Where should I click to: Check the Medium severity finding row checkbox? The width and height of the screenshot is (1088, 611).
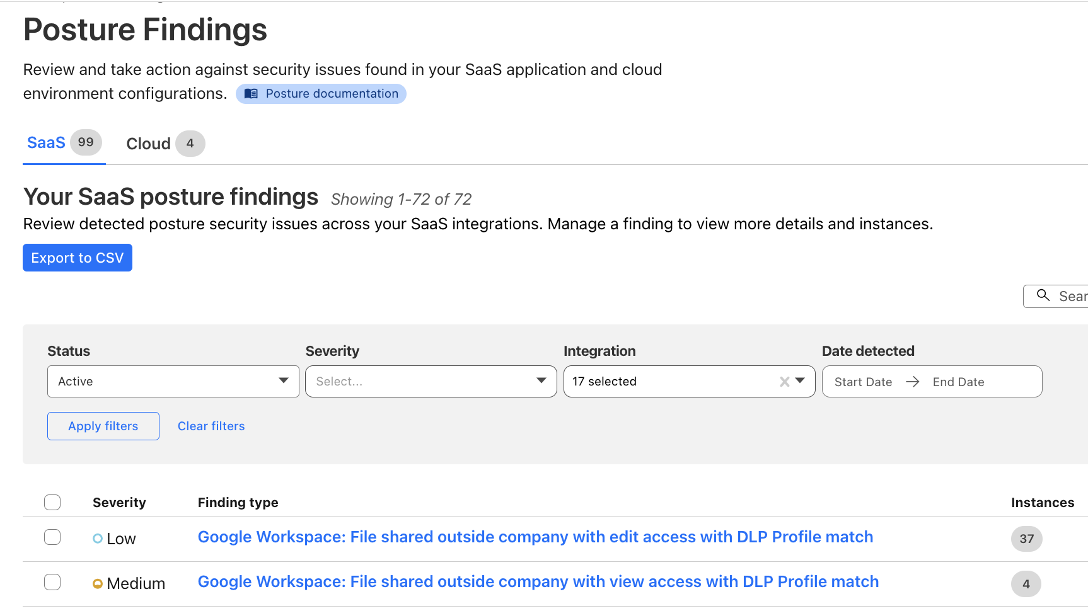[x=52, y=581]
